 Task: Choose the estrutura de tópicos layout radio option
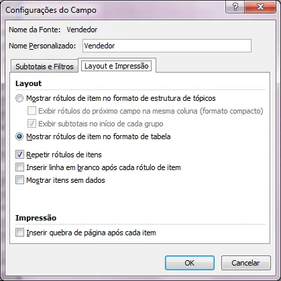click(19, 98)
